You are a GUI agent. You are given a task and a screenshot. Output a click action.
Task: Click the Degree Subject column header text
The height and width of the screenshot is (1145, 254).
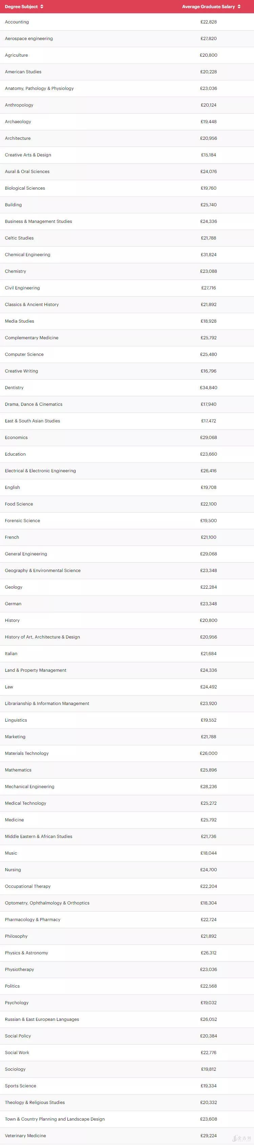[x=21, y=7]
